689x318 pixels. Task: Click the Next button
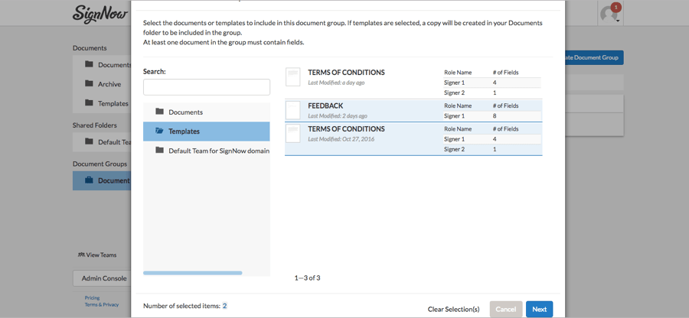point(539,309)
